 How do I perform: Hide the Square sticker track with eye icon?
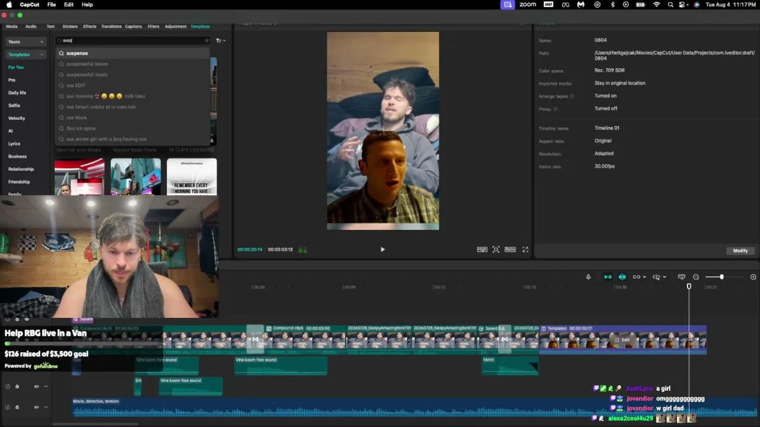(27, 320)
